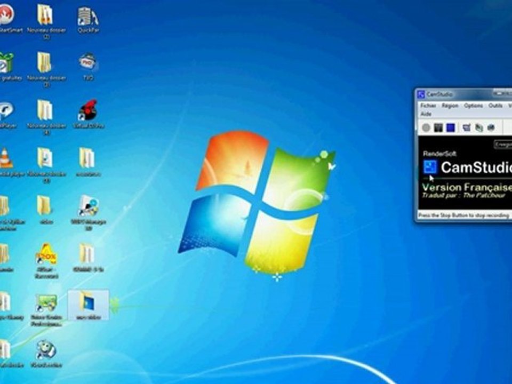Pause the CamStudio recording
The height and width of the screenshot is (384, 512).
(x=438, y=127)
